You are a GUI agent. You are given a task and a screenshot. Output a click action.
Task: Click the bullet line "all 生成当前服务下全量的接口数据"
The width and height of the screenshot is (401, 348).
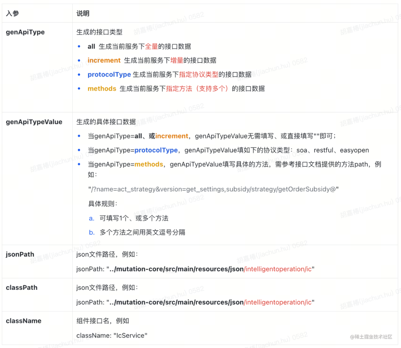click(139, 46)
